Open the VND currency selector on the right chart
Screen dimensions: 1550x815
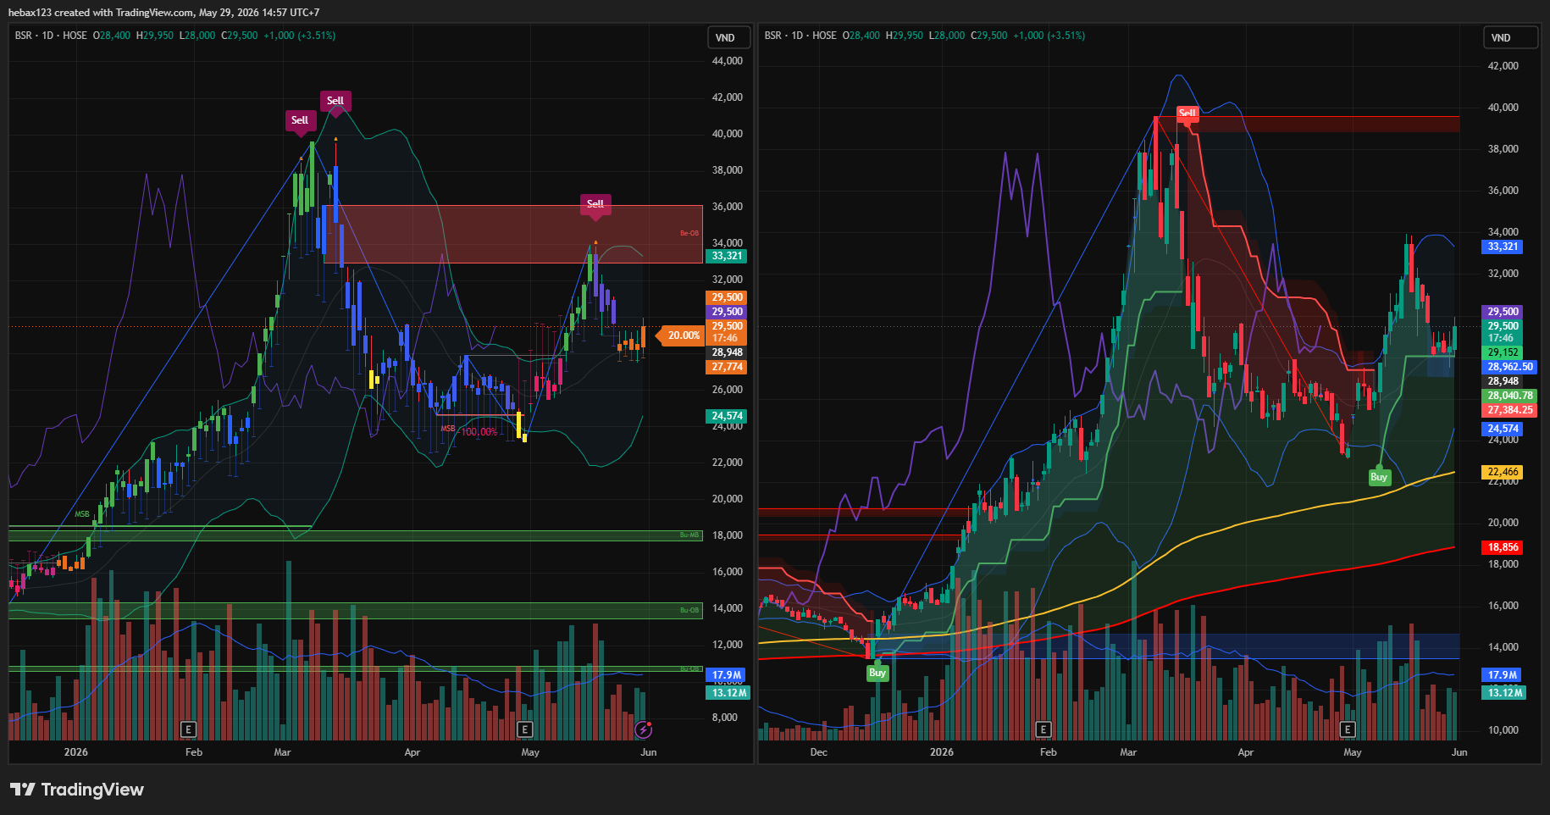[1510, 37]
